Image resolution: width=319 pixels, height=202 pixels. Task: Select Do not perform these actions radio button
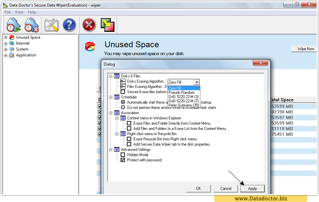pos(123,108)
